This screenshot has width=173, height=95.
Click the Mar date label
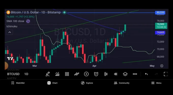pyautogui.click(x=35, y=66)
